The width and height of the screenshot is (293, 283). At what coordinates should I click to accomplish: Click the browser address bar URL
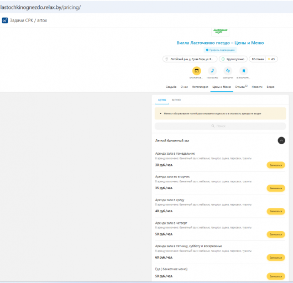point(40,7)
